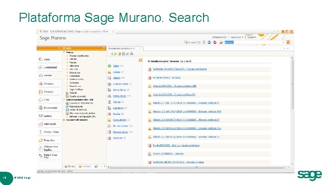This screenshot has width=330, height=185.
Task: Open result Cuenta 32700000 - Envases
Action: [x=168, y=154]
